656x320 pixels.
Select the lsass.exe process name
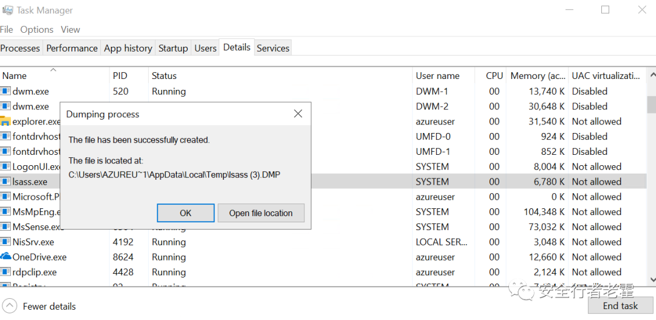pos(30,182)
